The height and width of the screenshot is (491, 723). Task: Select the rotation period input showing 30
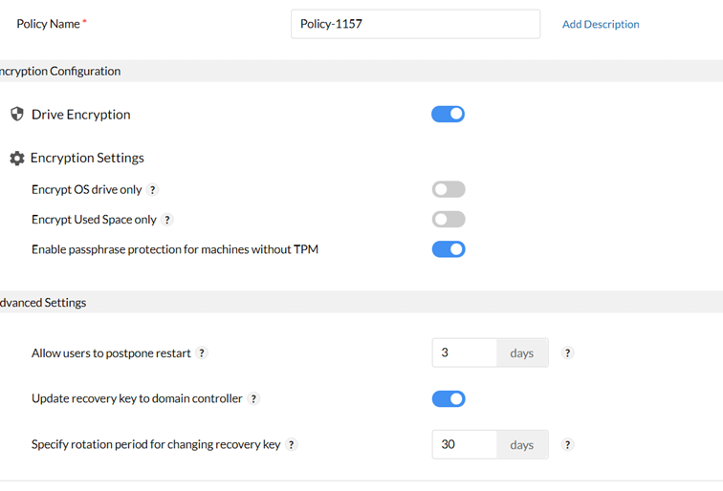click(x=464, y=445)
